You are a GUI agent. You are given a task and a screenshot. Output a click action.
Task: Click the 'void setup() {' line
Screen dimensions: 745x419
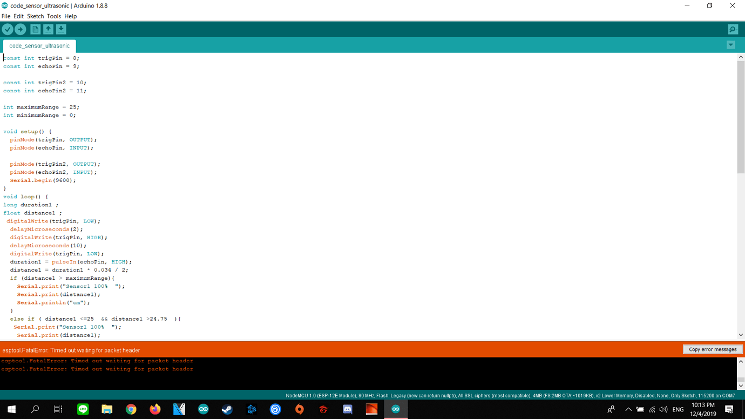[28, 132]
